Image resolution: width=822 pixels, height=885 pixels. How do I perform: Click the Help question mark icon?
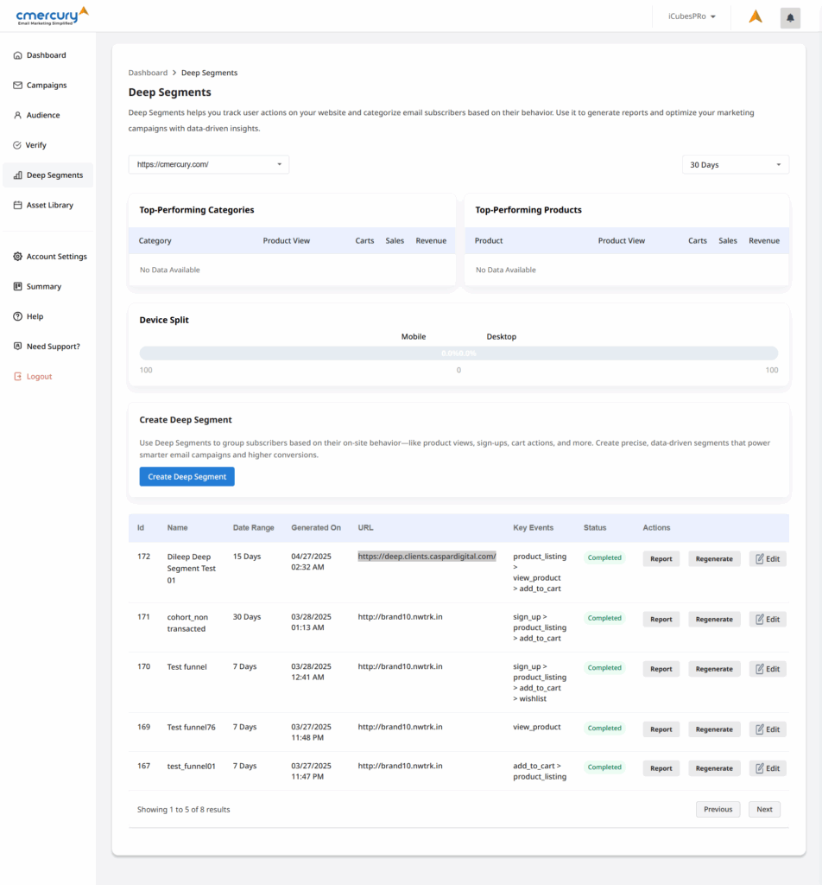click(x=18, y=316)
